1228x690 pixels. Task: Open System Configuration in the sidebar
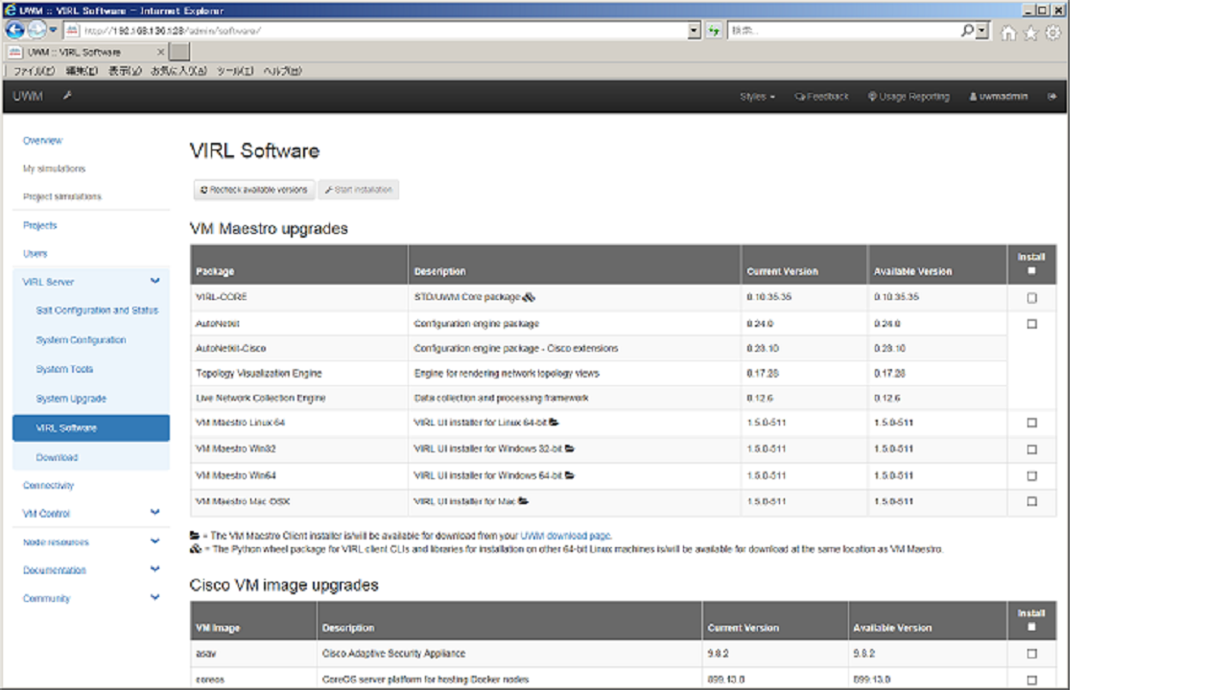point(81,340)
